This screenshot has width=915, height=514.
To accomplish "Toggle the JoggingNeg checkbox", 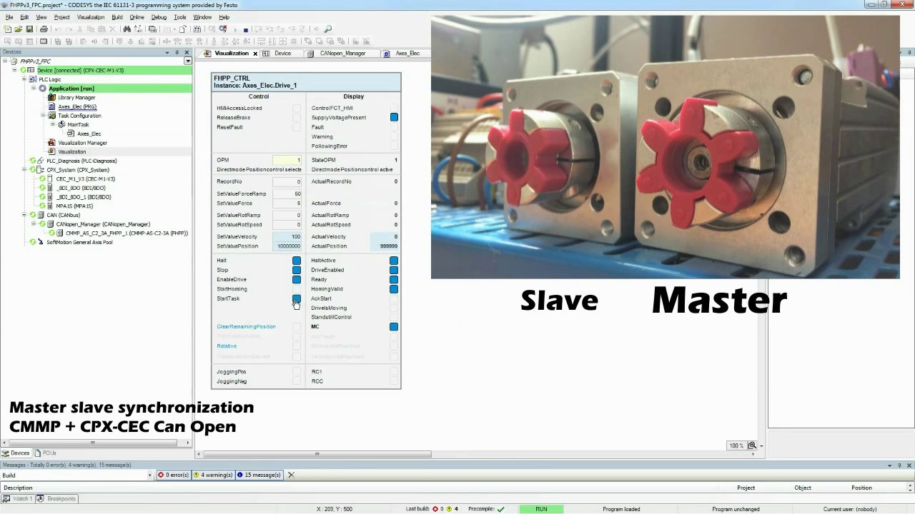I will click(297, 381).
